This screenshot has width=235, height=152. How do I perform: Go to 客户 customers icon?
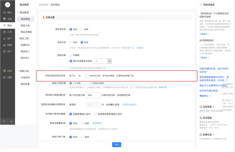(x=5, y=38)
